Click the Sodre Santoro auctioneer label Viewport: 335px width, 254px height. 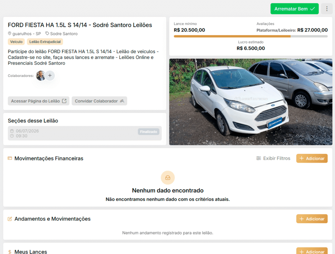[64, 34]
